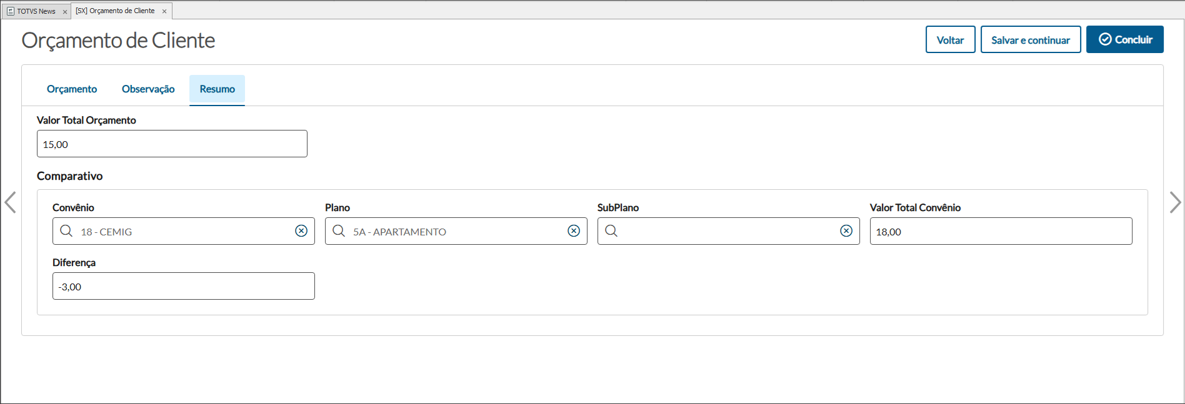
Task: Click the Concluir button
Action: point(1124,40)
